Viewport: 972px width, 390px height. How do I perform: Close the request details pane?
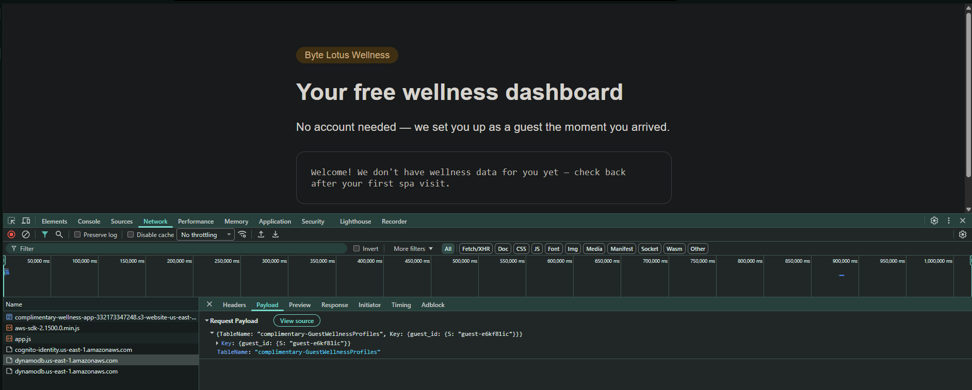pyautogui.click(x=209, y=304)
